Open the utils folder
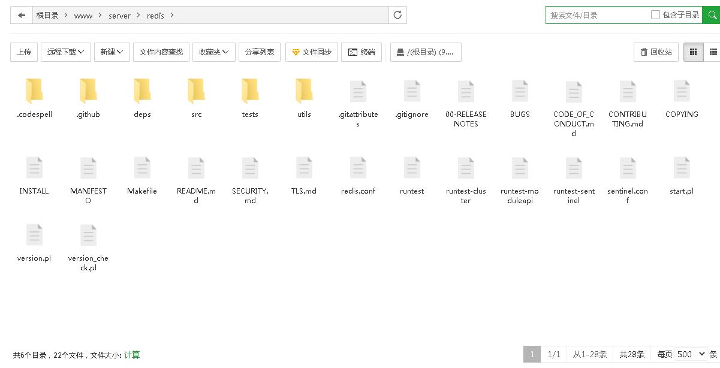The height and width of the screenshot is (368, 720). coord(304,91)
